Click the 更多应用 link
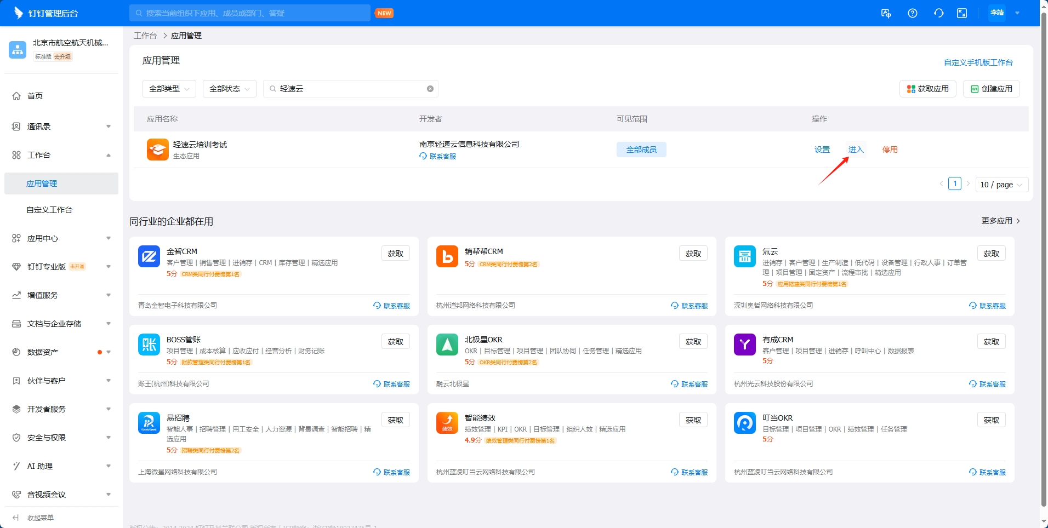The height and width of the screenshot is (528, 1048). tap(1001, 221)
